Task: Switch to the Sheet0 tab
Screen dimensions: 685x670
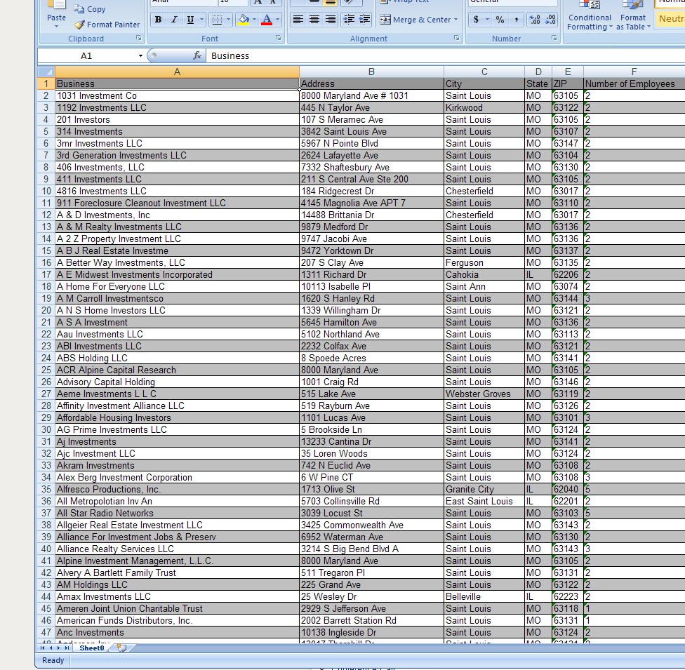Action: [92, 648]
